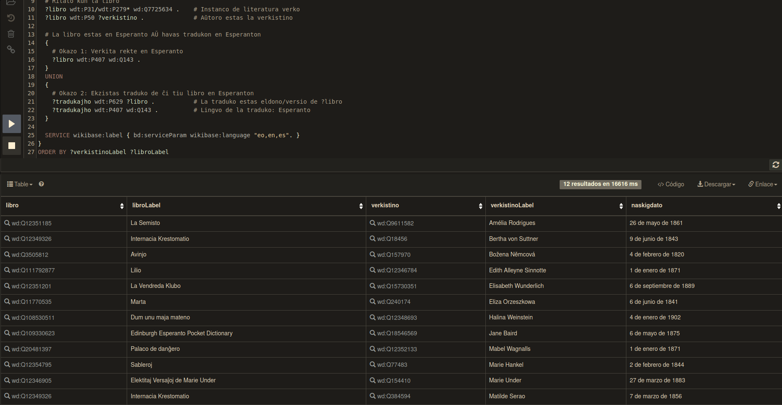This screenshot has height=405, width=782.
Task: Explore item wd:Q3505812 with magnifier icon
Action: coord(7,254)
